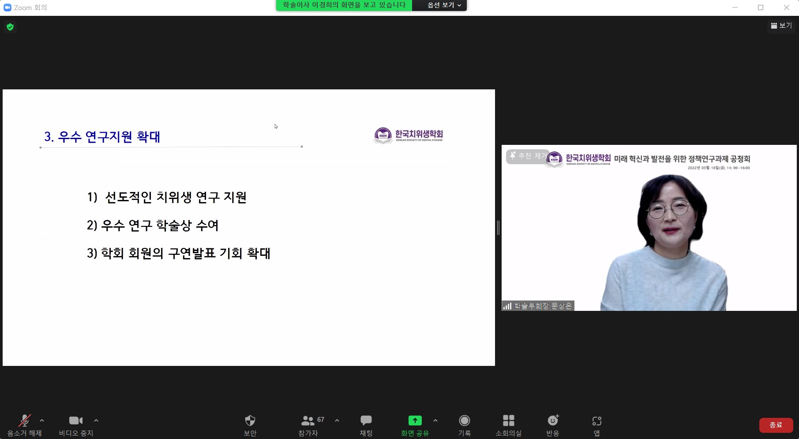This screenshot has height=439, width=799.
Task: Open Breakout Rooms (소회의실)
Action: [508, 421]
